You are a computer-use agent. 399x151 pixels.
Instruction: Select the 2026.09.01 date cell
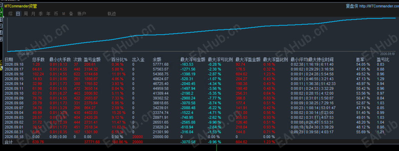point(14,127)
